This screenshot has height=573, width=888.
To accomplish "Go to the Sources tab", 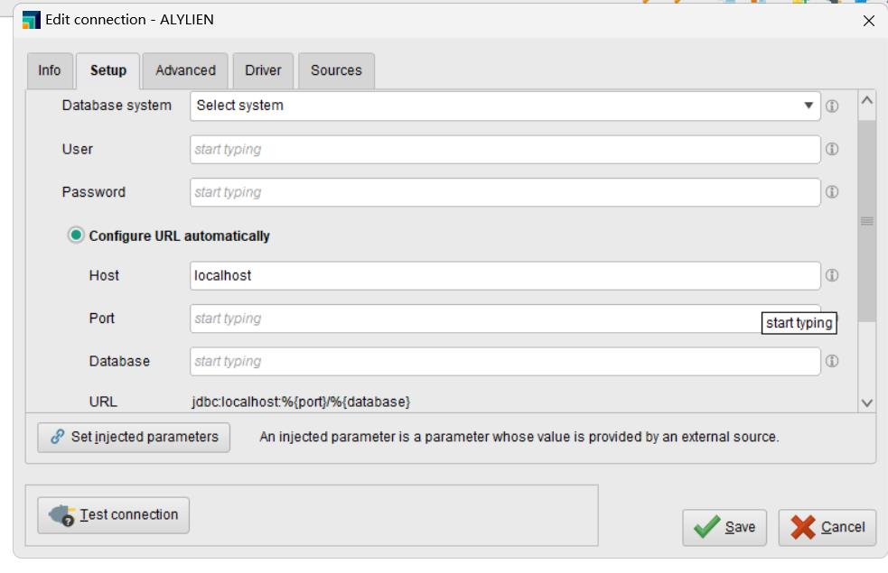I will pos(336,70).
